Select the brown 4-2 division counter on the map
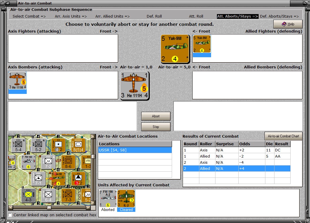The image size is (310, 223). 58,145
